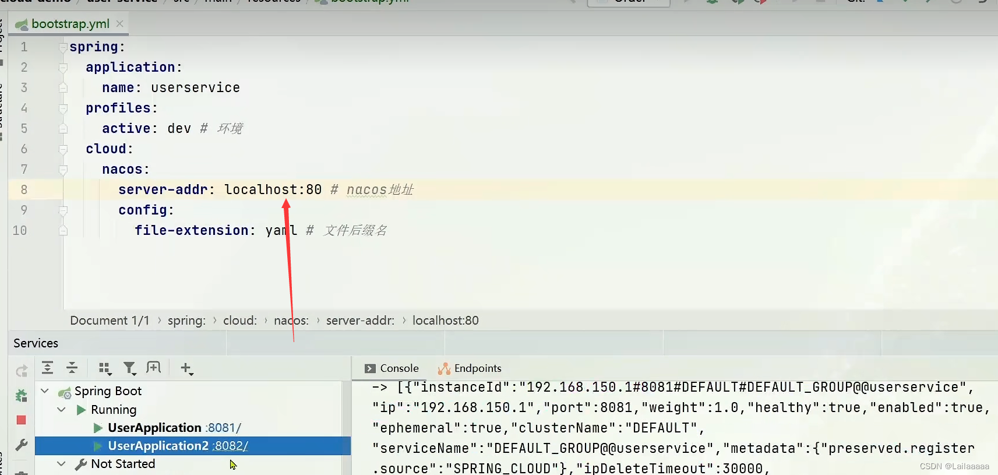The image size is (998, 475).
Task: Click the localhost:80 breadcrumb
Action: tap(446, 321)
